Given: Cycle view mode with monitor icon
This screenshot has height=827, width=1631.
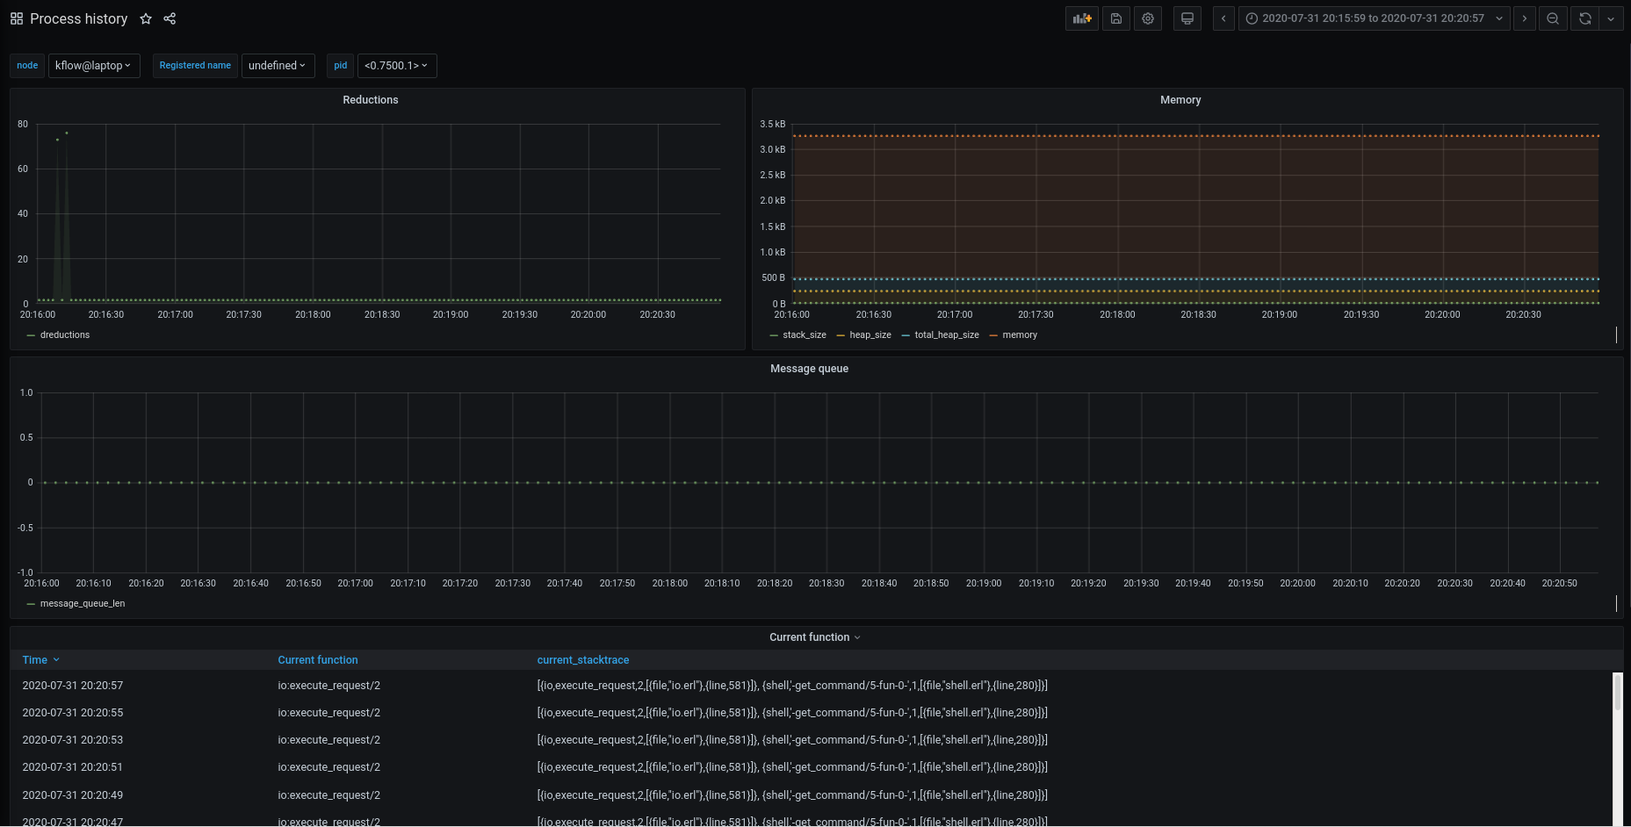Looking at the screenshot, I should point(1187,18).
